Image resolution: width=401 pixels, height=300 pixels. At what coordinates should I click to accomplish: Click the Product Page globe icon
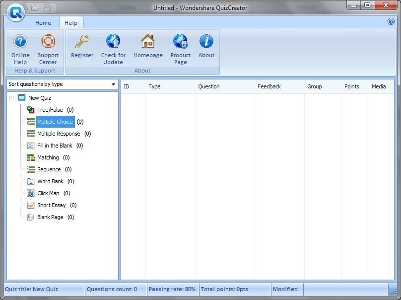pos(180,42)
